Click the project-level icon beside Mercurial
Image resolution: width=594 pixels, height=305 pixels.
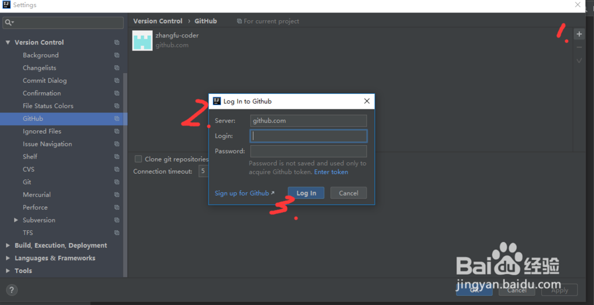pyautogui.click(x=116, y=194)
